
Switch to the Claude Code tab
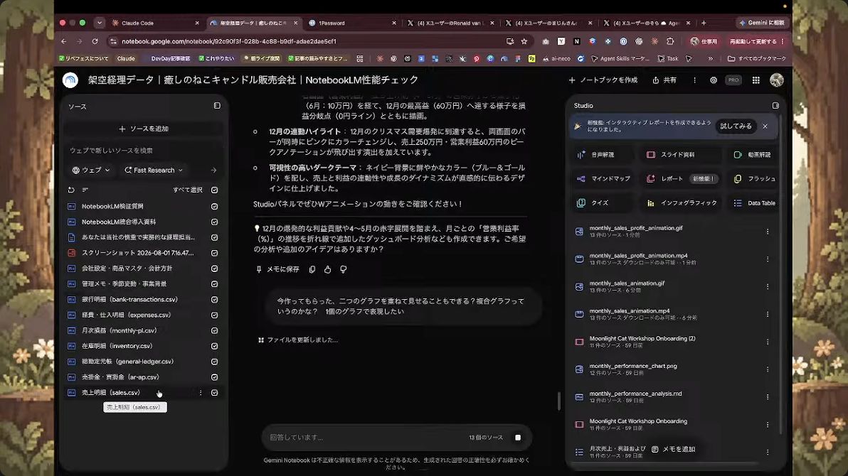(155, 23)
